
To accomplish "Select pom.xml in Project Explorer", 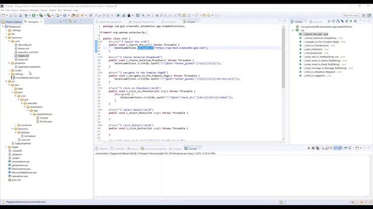I will pyautogui.click(x=16, y=180).
